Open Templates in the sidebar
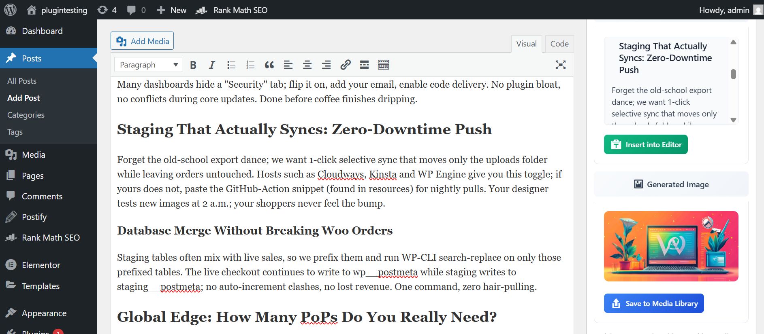The image size is (764, 334). (x=49, y=286)
